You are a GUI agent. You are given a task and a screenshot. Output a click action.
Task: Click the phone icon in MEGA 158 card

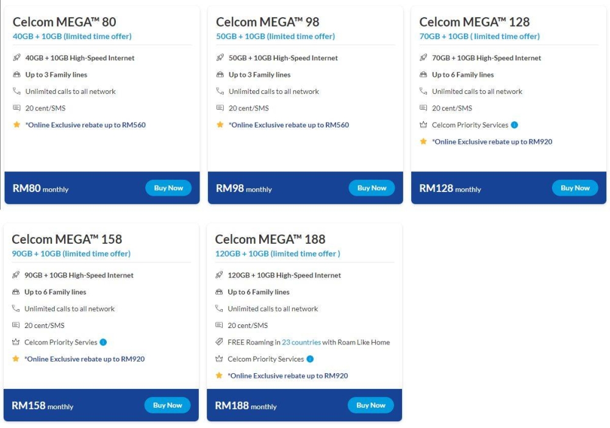16,309
